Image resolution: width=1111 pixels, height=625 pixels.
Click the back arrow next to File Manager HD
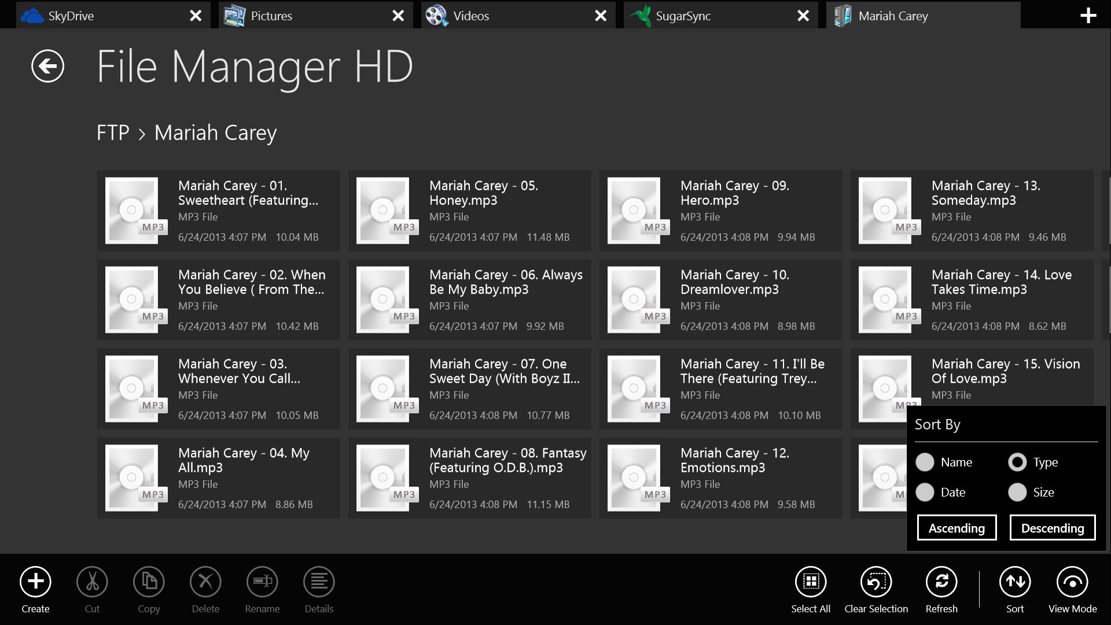[47, 66]
